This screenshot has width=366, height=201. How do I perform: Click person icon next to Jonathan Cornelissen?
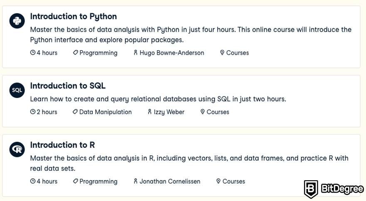(x=136, y=181)
